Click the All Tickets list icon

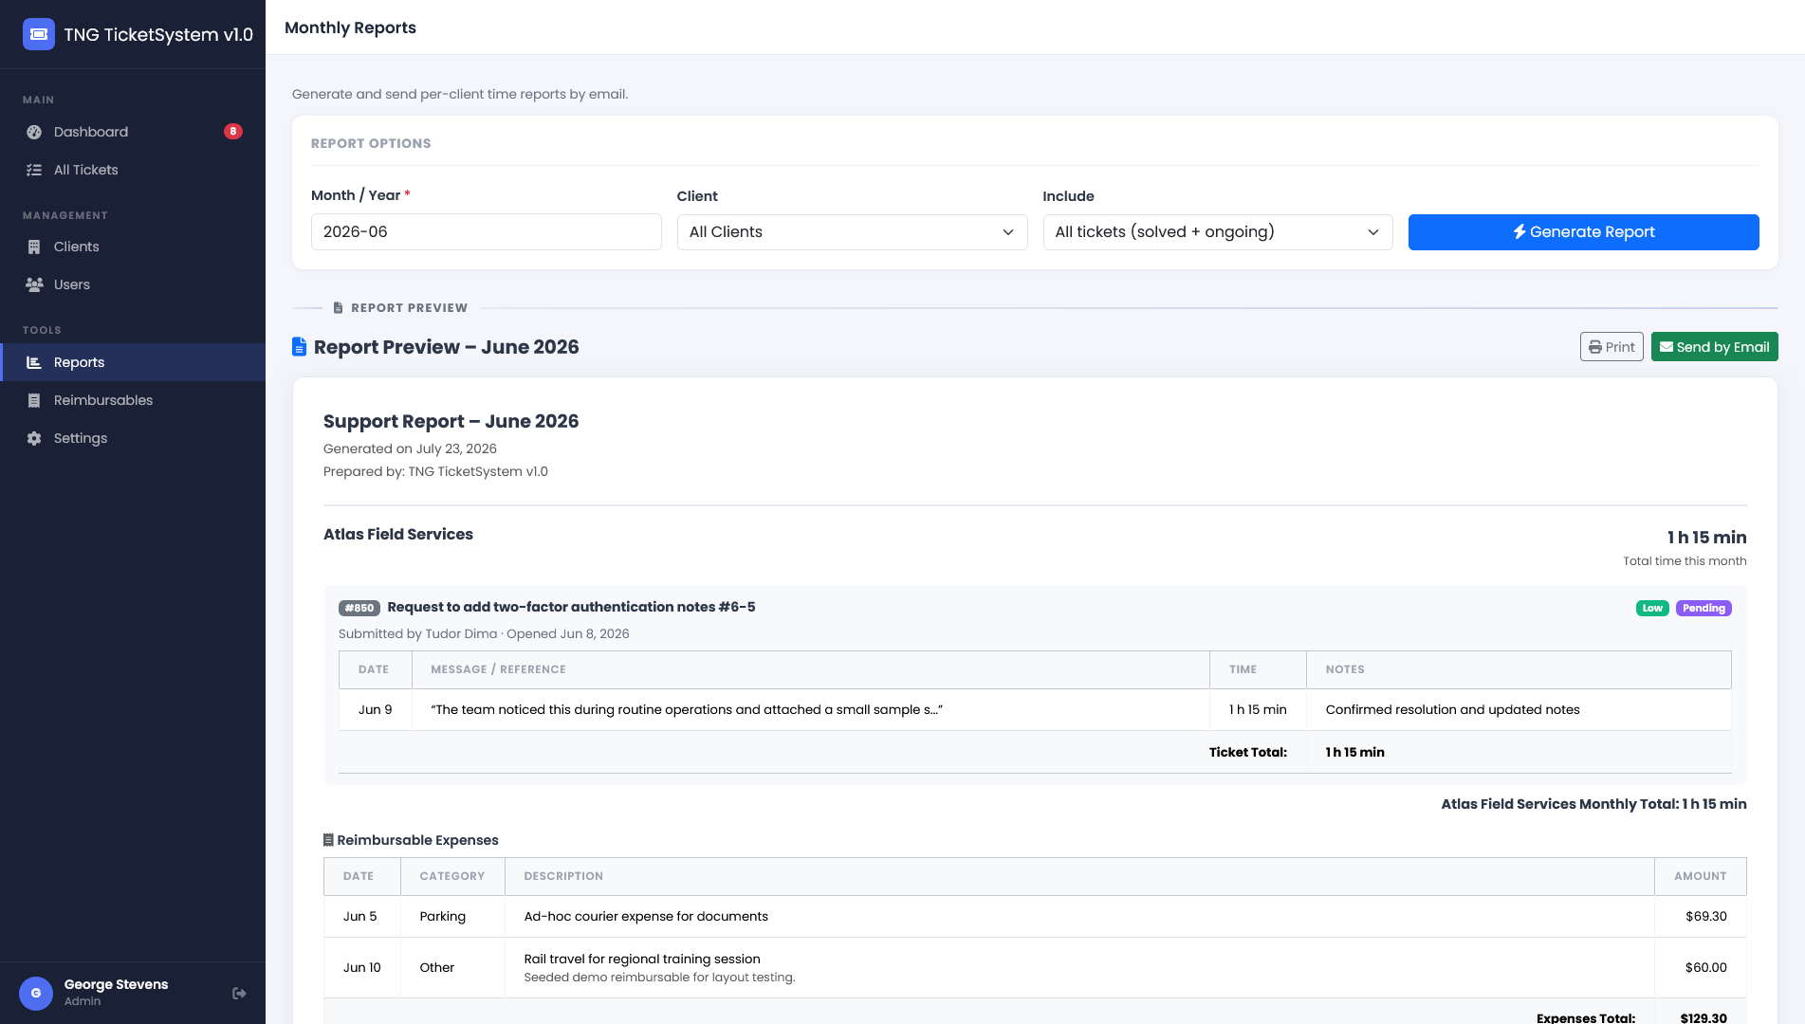click(34, 170)
